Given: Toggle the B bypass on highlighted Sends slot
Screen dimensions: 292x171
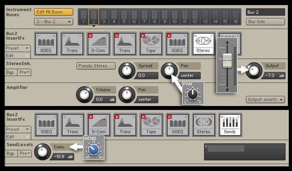Looking at the screenshot, I should click(x=222, y=117).
